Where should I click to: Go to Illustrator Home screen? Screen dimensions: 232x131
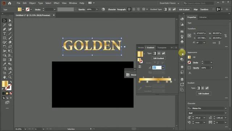(x=10, y=3)
